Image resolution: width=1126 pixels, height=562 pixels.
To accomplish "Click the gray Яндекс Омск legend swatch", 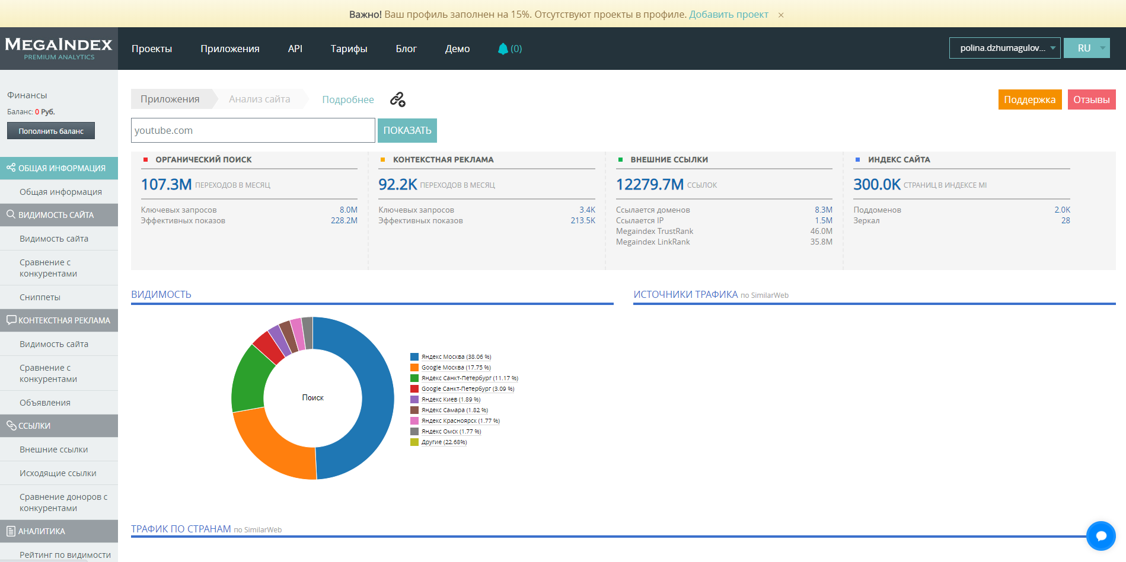I will coord(414,431).
